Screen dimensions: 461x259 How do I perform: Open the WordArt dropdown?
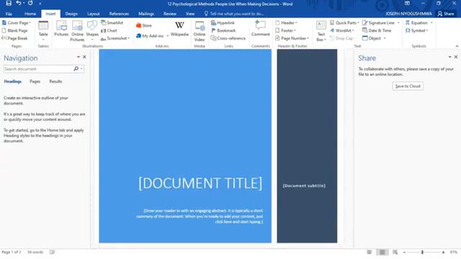[353, 30]
